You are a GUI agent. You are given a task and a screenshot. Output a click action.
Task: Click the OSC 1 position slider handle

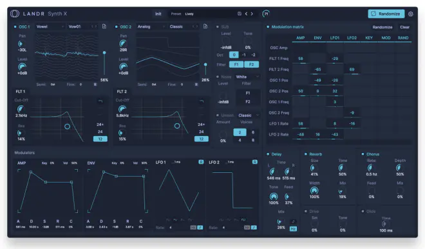click(104, 53)
